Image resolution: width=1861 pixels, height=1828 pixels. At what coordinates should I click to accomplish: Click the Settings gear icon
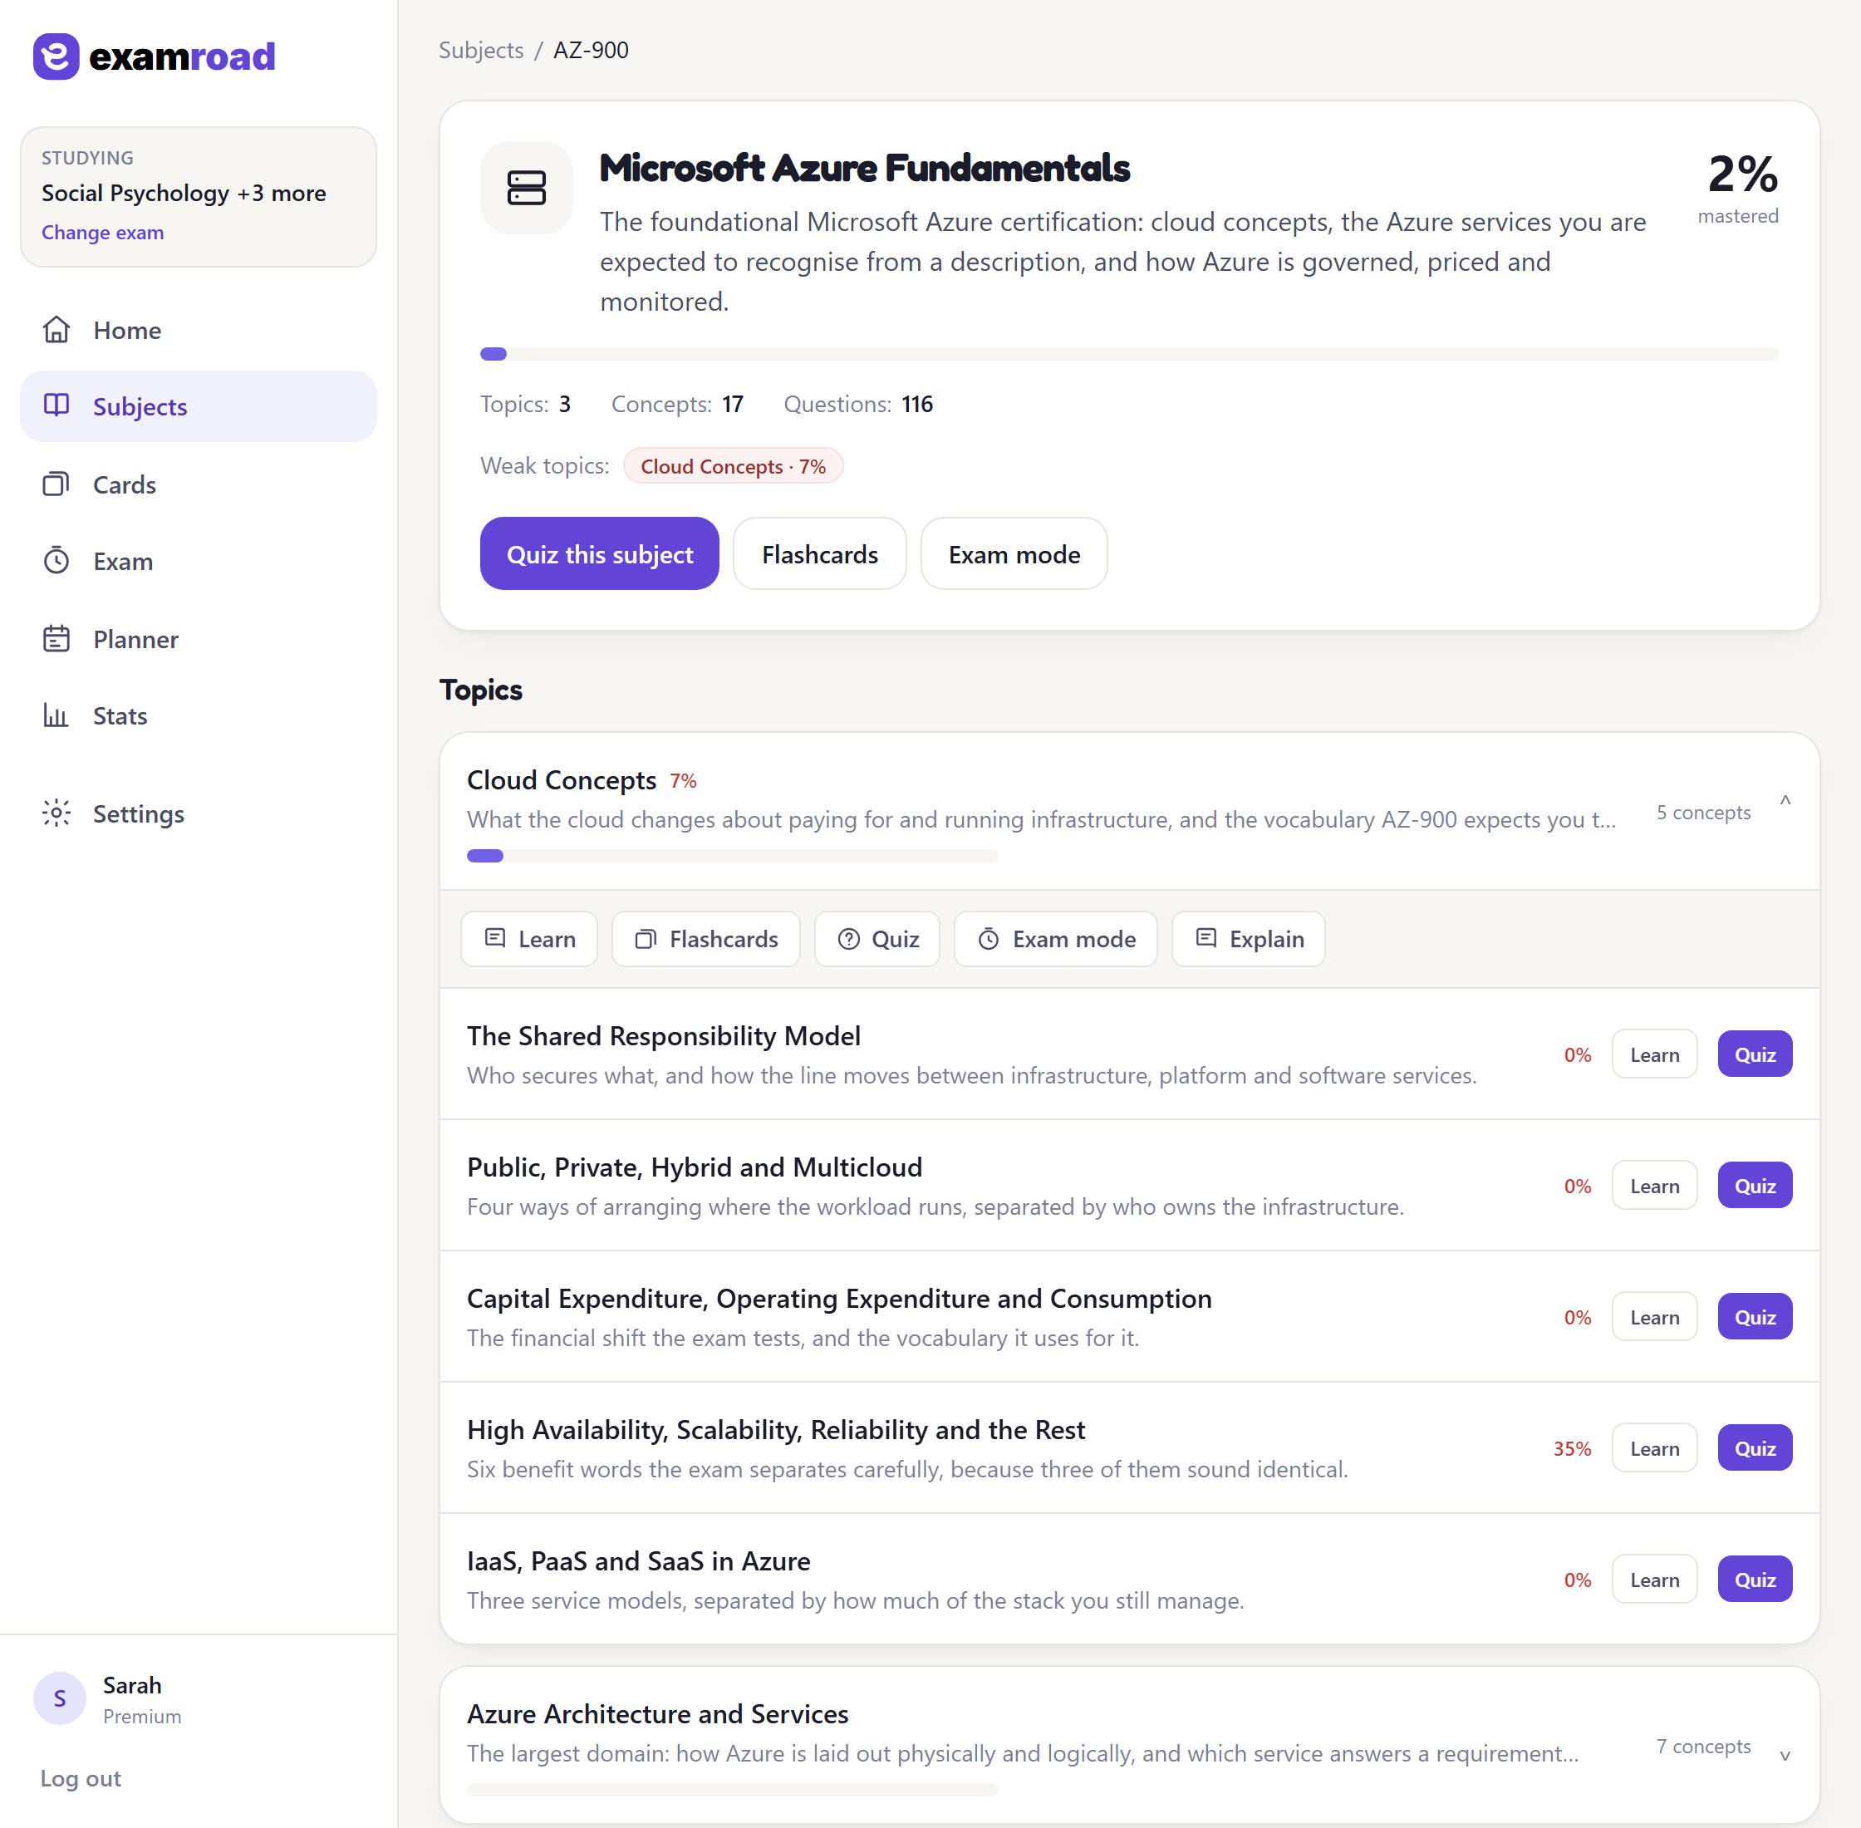coord(56,813)
